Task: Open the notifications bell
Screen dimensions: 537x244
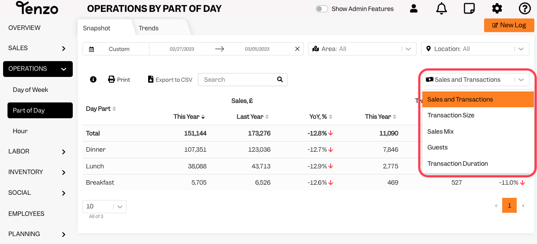Action: click(x=441, y=8)
